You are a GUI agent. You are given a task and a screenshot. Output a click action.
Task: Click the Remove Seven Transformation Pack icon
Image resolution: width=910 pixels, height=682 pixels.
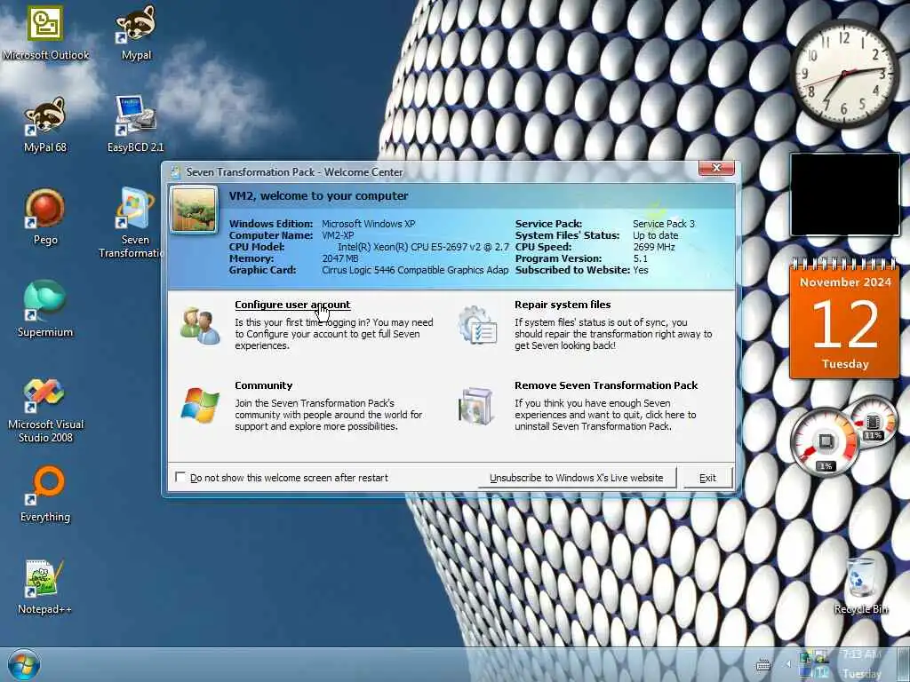tap(476, 405)
